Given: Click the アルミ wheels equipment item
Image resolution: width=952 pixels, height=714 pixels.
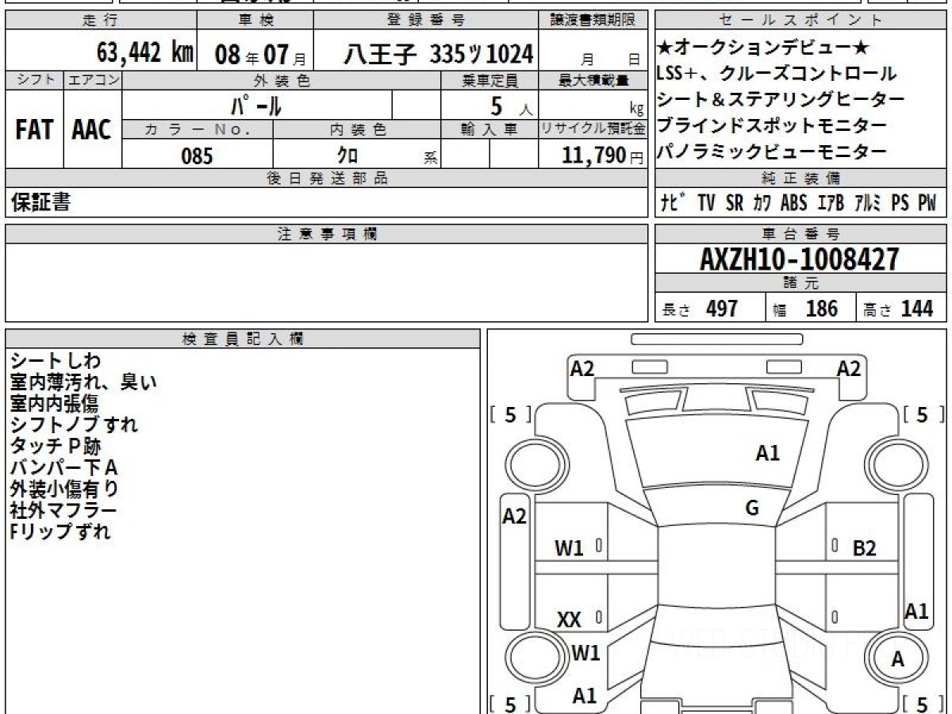Looking at the screenshot, I should 867,203.
